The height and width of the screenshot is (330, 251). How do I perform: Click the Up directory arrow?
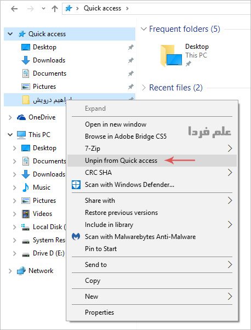click(x=55, y=9)
